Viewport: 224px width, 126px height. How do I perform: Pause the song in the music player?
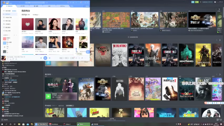(45, 58)
